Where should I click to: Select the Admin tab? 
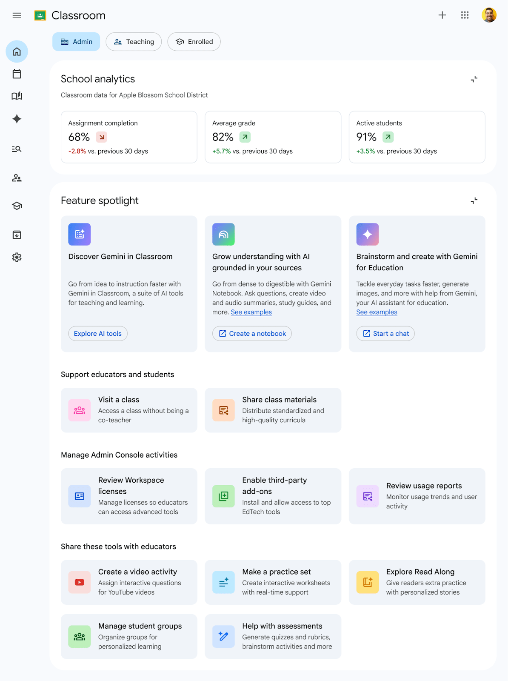click(76, 42)
